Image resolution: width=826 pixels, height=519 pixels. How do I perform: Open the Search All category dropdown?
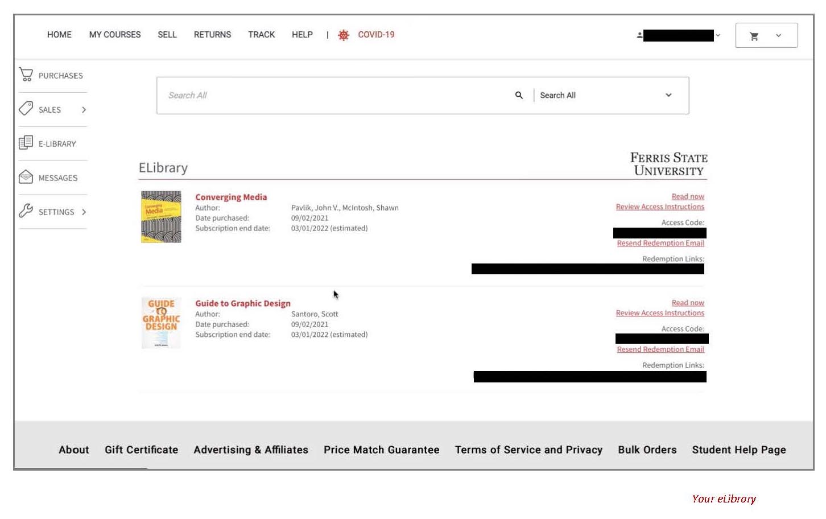click(x=606, y=95)
